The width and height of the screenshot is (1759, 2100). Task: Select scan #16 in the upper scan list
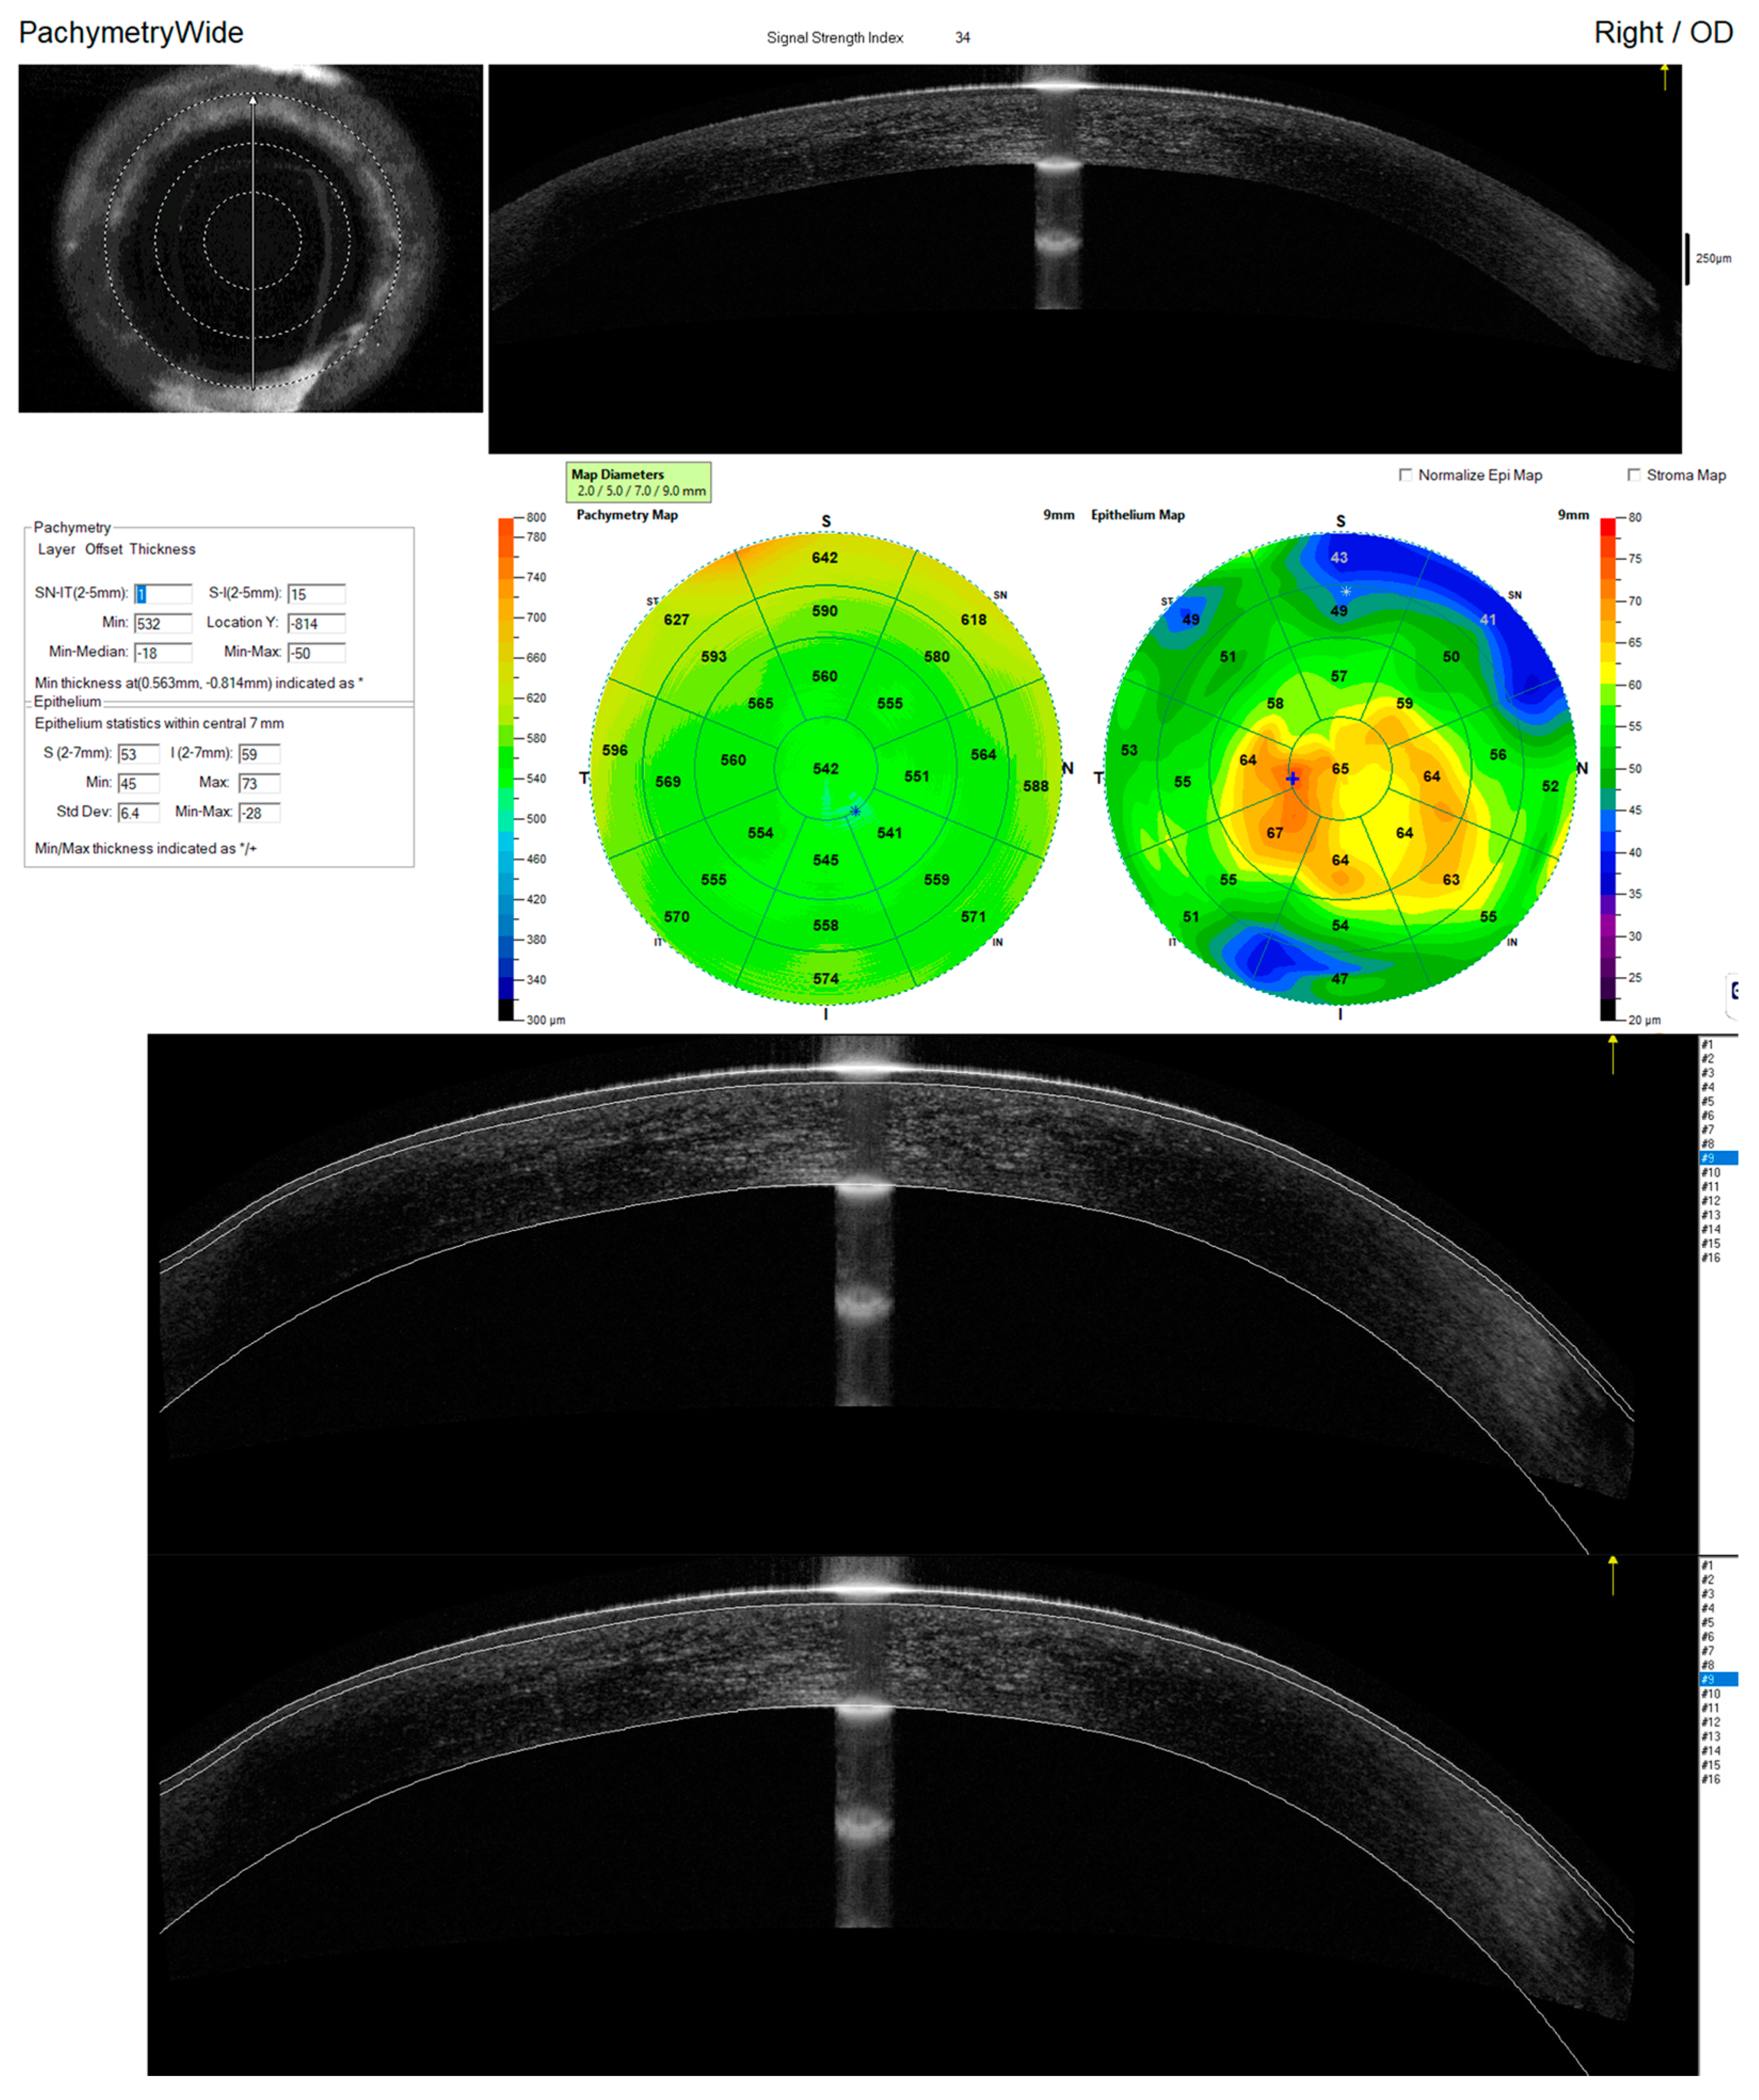[1711, 1258]
